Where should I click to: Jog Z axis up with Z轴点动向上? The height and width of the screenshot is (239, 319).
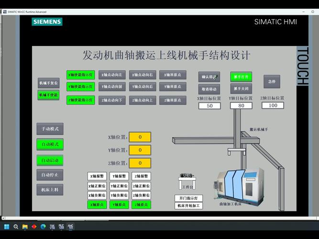[x=143, y=100]
